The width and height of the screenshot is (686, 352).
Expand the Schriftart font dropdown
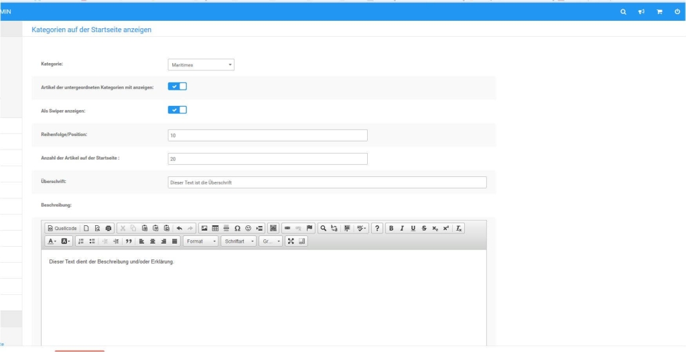239,241
